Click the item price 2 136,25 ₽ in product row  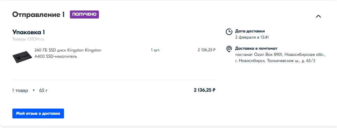pyautogui.click(x=206, y=50)
